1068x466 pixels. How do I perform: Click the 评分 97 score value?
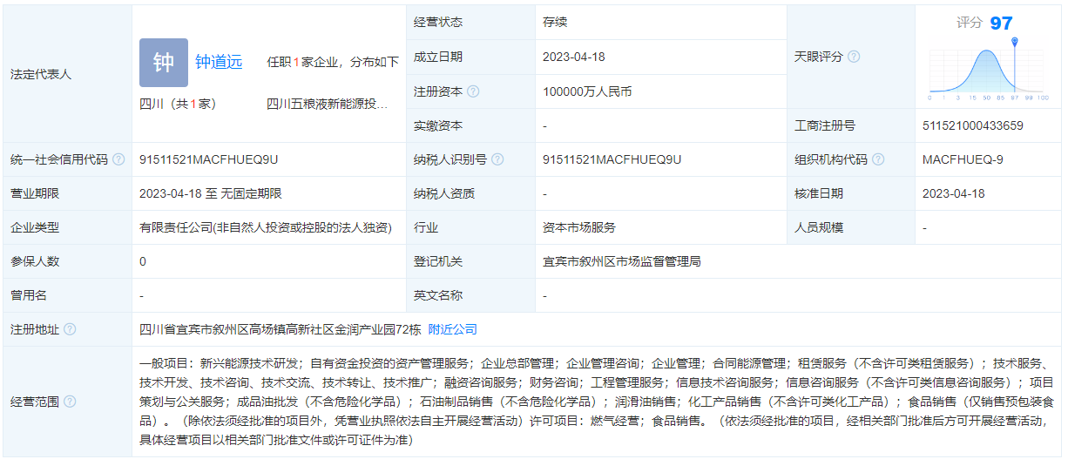click(x=1001, y=23)
